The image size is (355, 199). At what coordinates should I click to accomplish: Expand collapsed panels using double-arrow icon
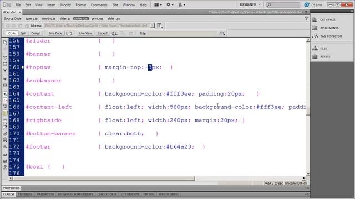(352, 11)
